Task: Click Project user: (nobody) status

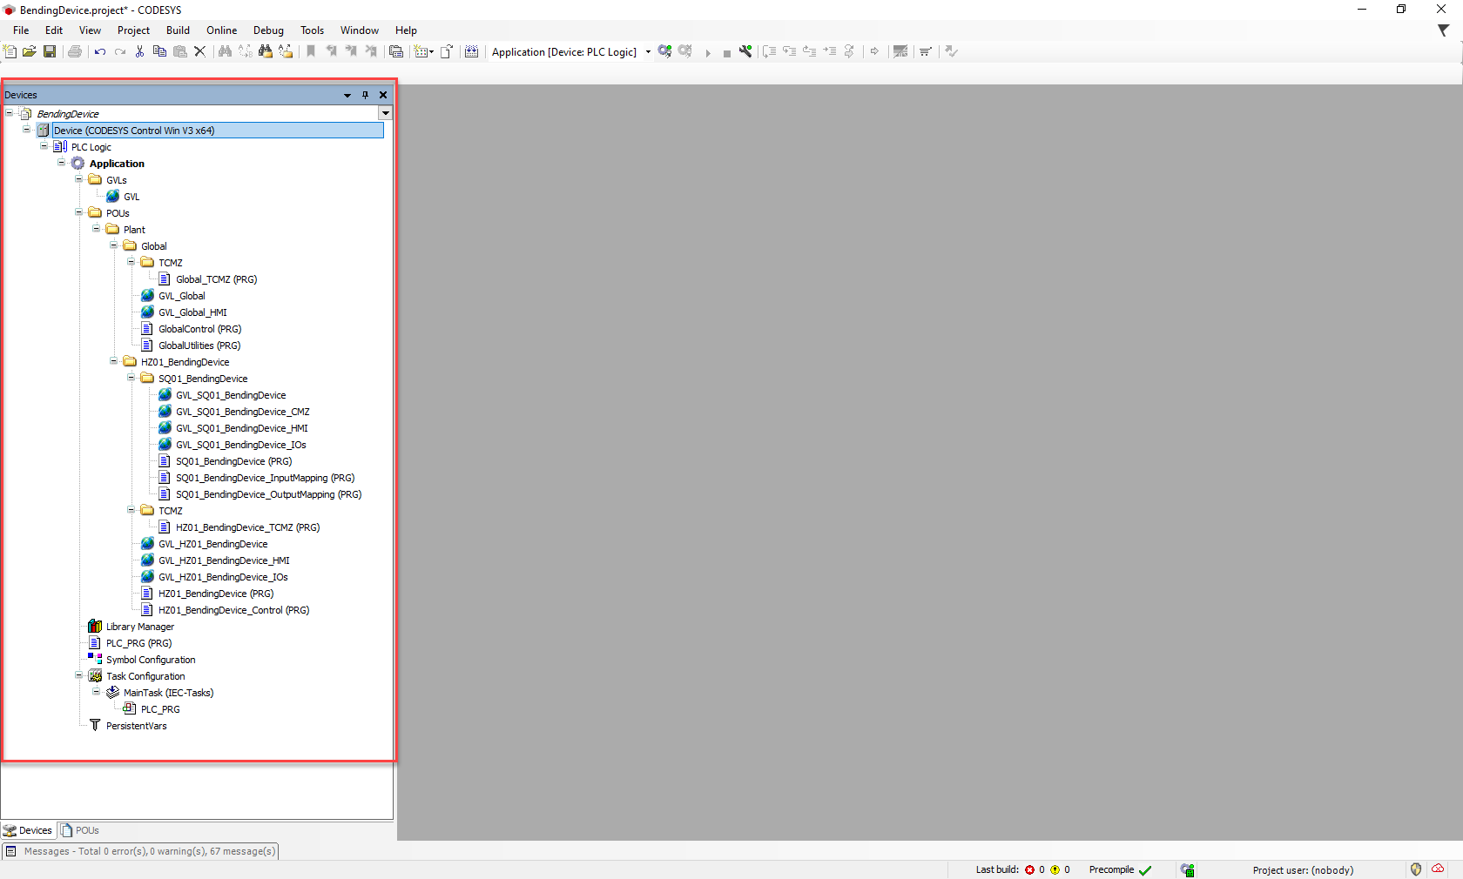Action: pyautogui.click(x=1303, y=869)
